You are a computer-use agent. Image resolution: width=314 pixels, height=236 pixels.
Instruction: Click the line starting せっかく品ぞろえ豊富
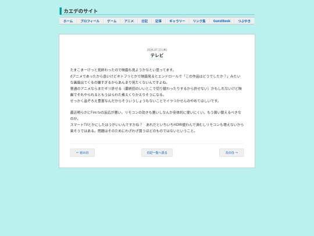(145, 101)
